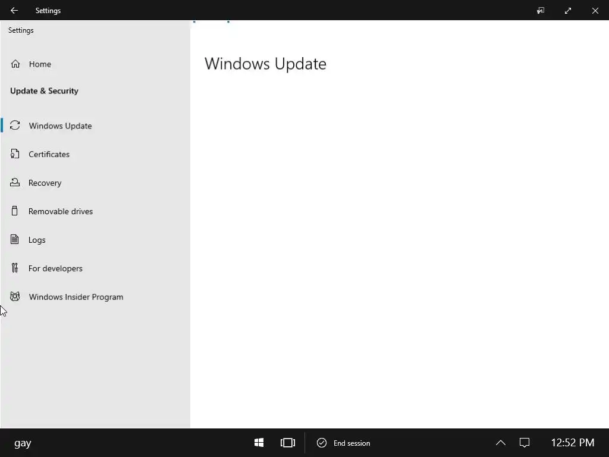Show hidden tray icons chevron
Viewport: 609px width, 457px height.
pos(501,443)
